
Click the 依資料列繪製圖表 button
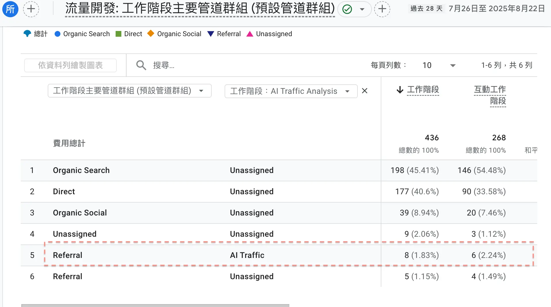pyautogui.click(x=70, y=65)
